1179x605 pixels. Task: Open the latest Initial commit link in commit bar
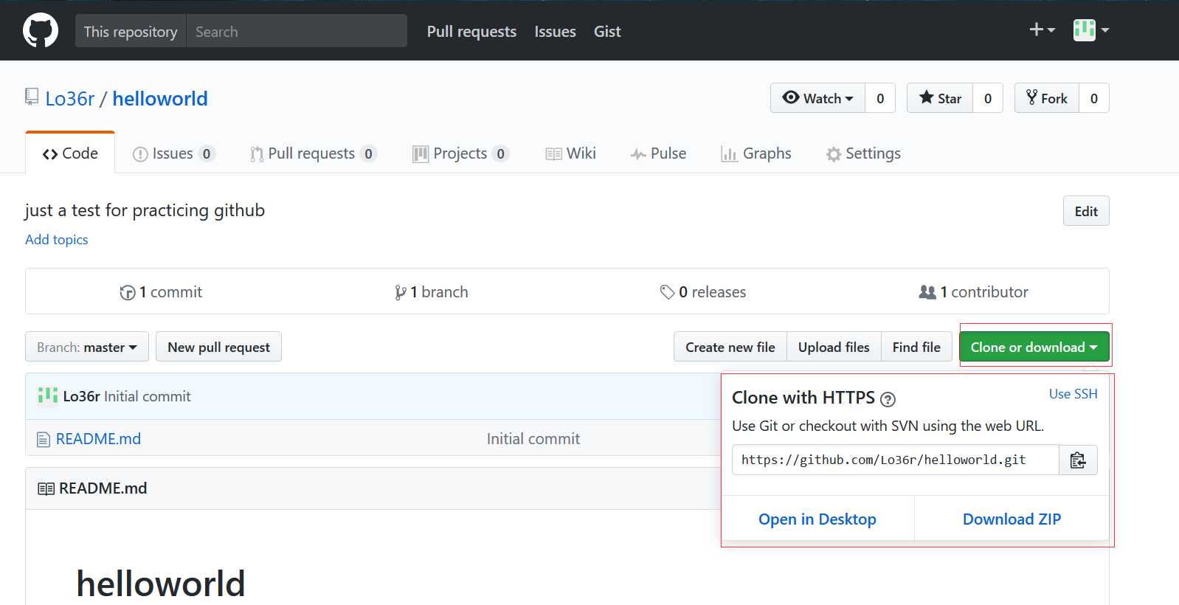point(148,396)
